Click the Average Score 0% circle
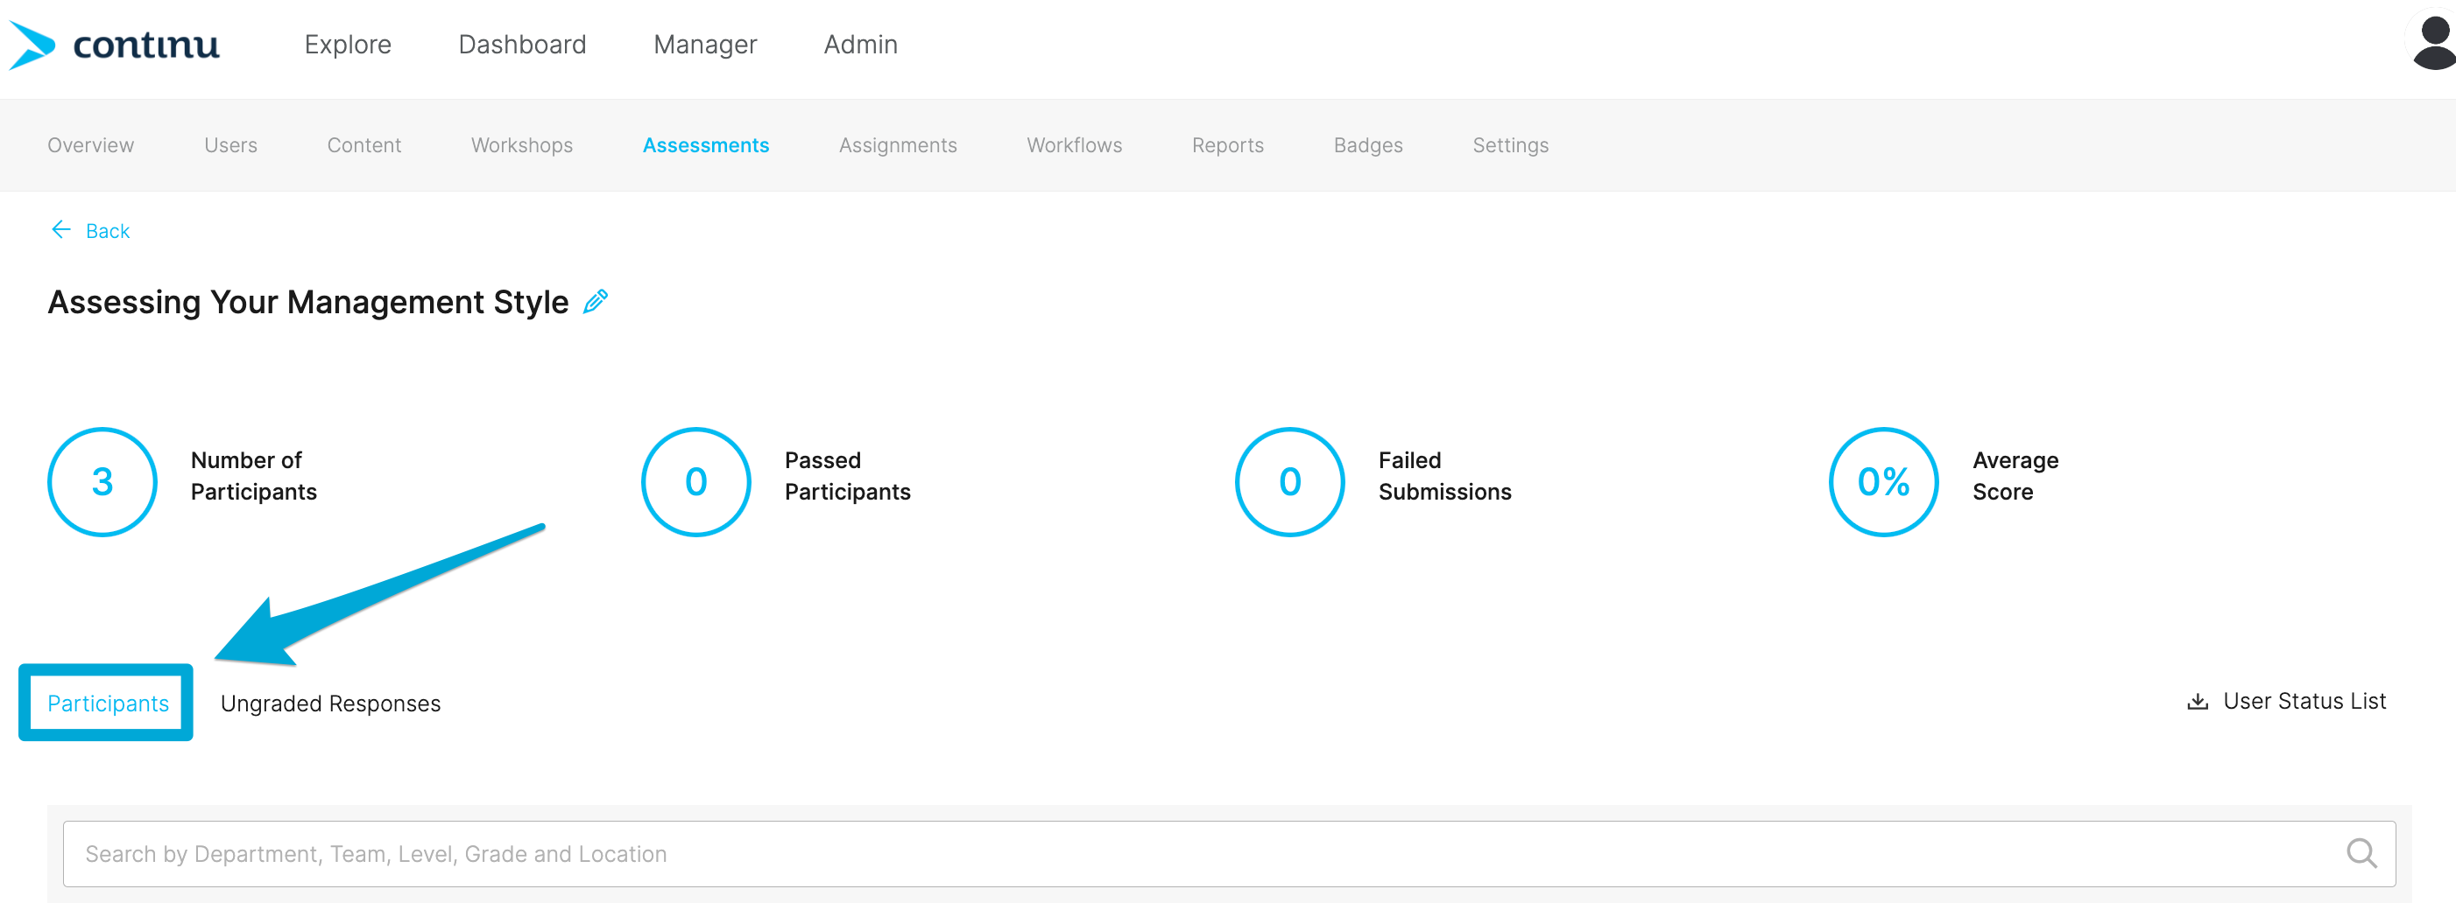This screenshot has width=2456, height=924. tap(1884, 481)
